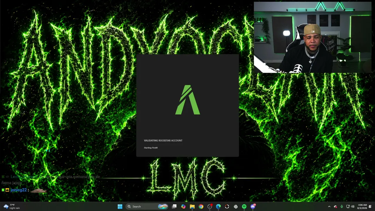Viewport: 375px width, 211px height.
Task: Launch Microsoft Copilot from the taskbar
Action: point(183,207)
